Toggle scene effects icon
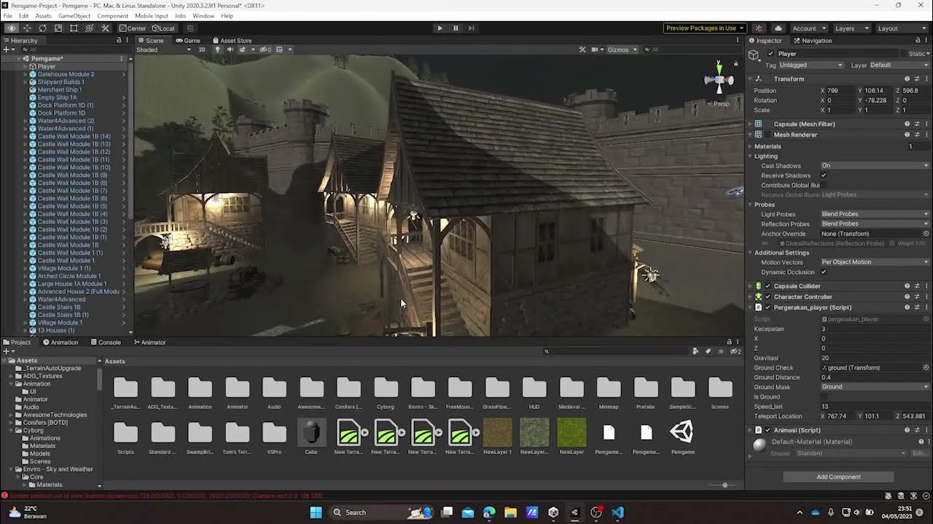This screenshot has height=524, width=933. click(x=243, y=49)
